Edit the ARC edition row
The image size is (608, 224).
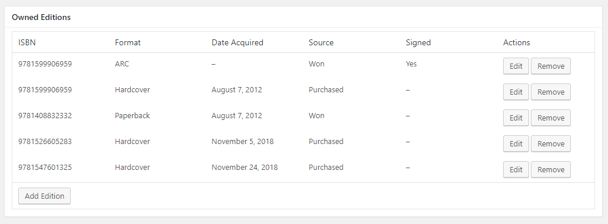[x=516, y=66]
